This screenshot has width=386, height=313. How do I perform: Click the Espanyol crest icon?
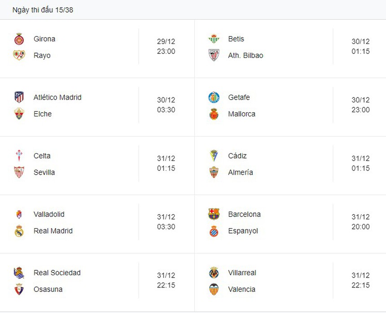(x=214, y=231)
